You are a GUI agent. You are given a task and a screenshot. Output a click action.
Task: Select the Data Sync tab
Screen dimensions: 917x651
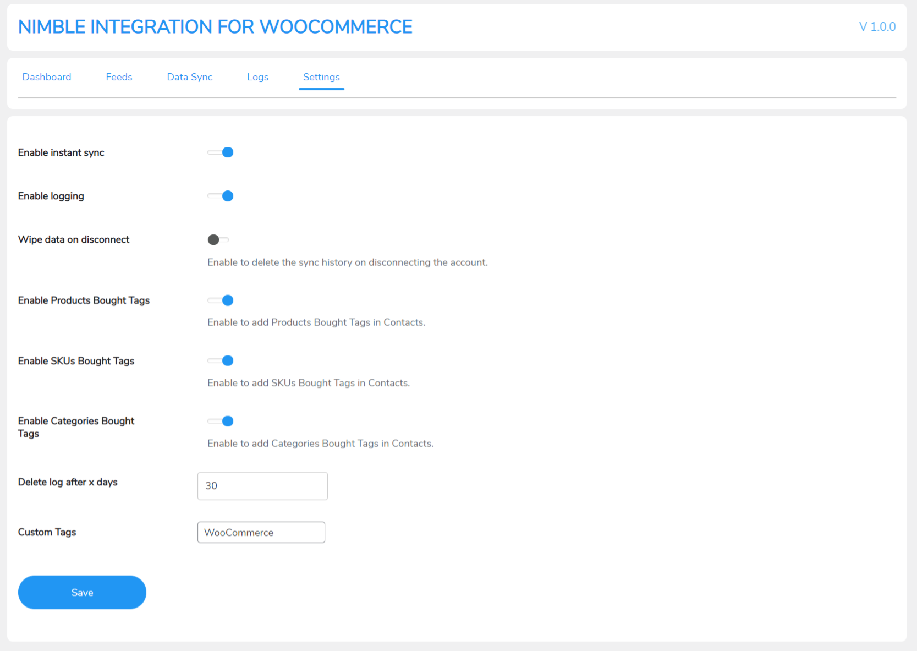tap(189, 77)
